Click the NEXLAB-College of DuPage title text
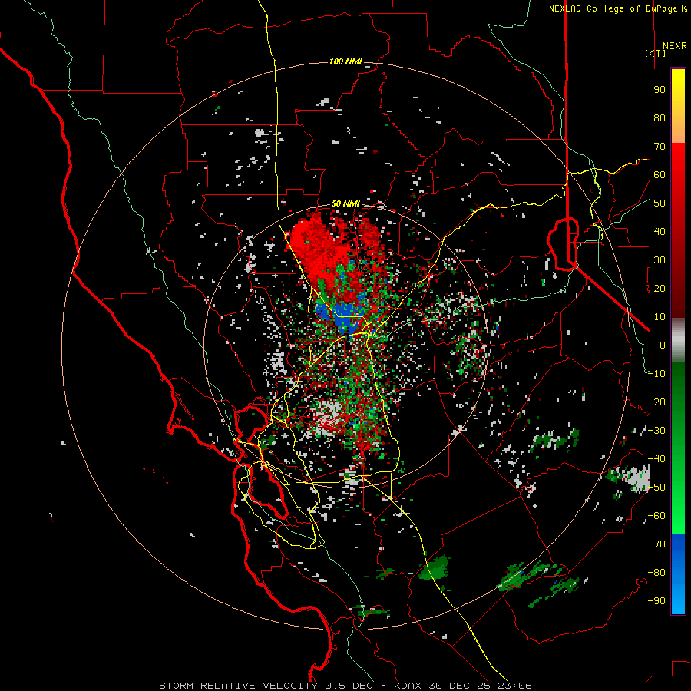Viewport: 691px width, 691px height. [617, 8]
